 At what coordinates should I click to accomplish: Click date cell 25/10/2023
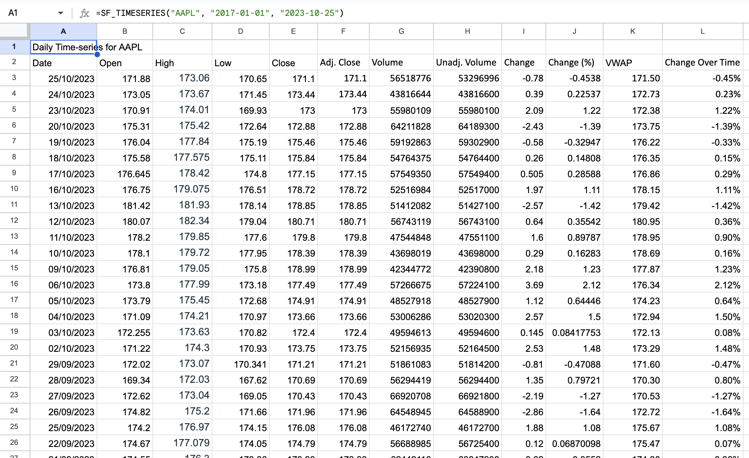63,78
